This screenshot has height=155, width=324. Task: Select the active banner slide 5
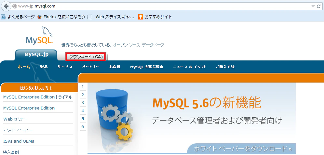pos(83,119)
